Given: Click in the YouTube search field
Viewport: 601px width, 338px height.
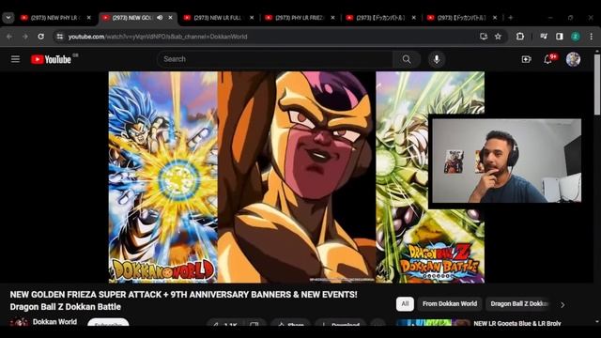Looking at the screenshot, I should tap(276, 59).
